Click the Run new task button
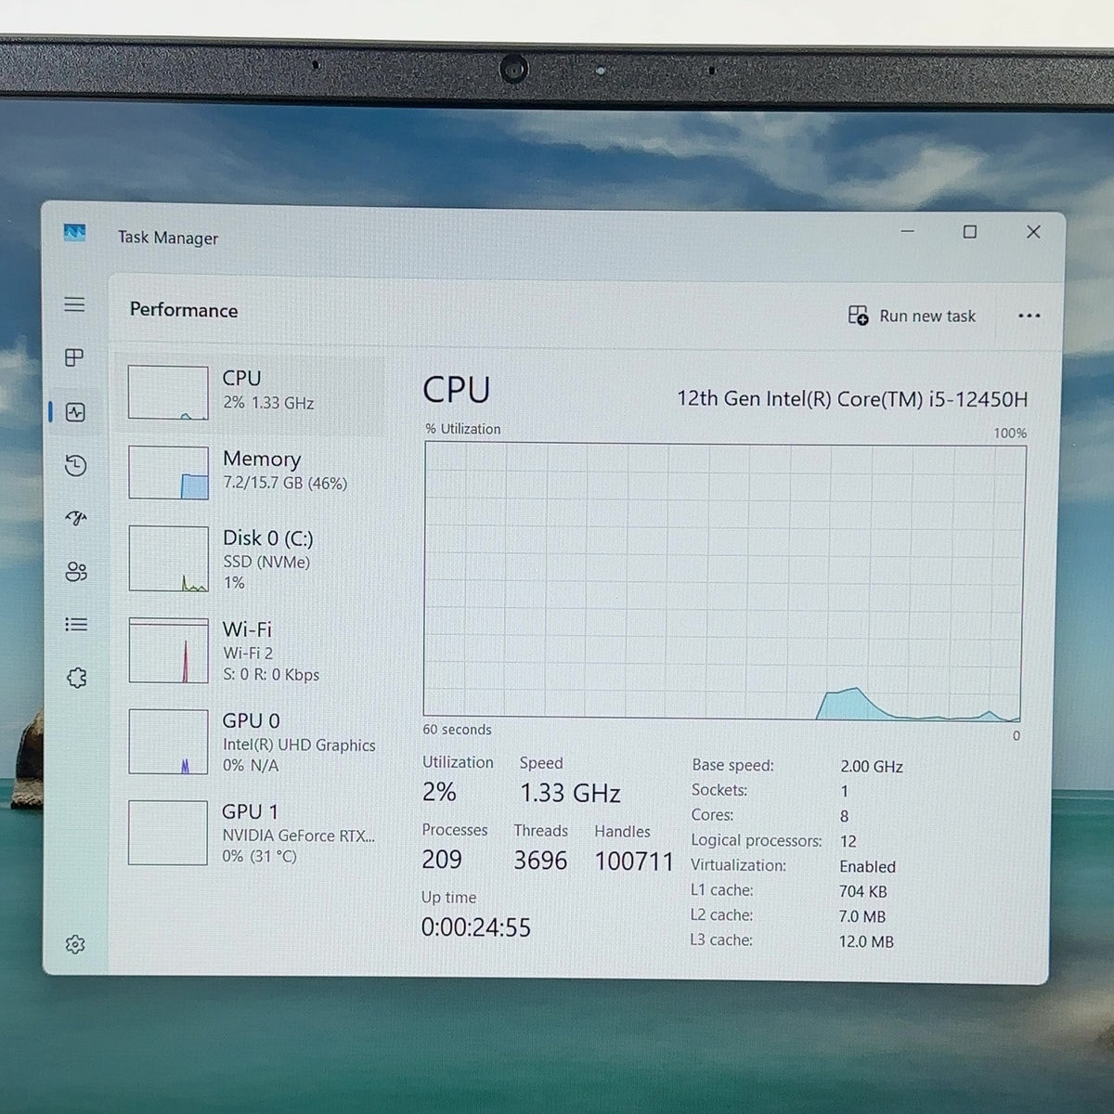1114x1114 pixels. tap(912, 316)
